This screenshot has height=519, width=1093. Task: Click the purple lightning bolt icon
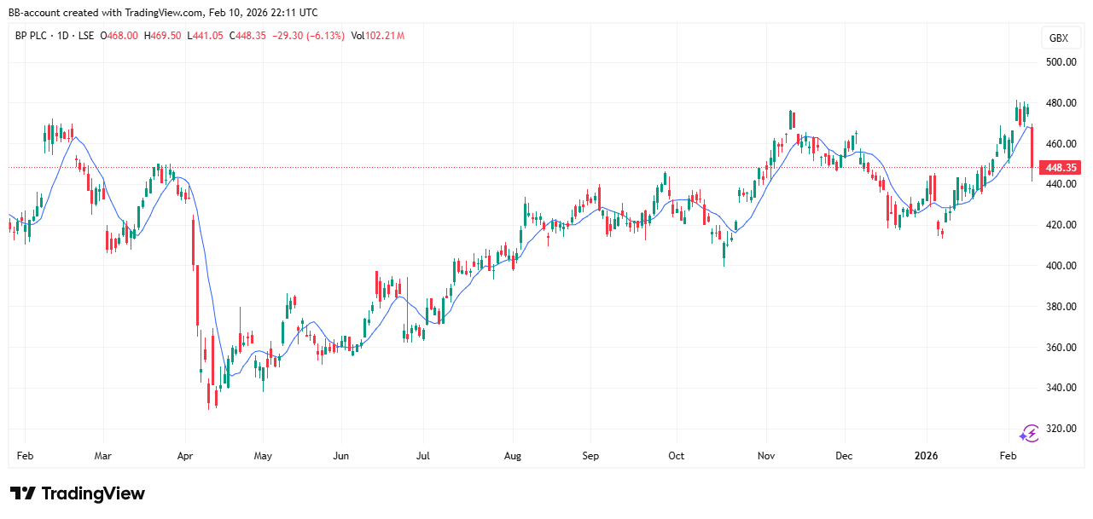(x=1029, y=433)
